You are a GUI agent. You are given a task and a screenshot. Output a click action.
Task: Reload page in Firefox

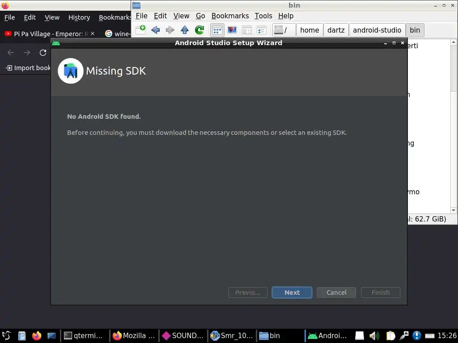(x=43, y=53)
